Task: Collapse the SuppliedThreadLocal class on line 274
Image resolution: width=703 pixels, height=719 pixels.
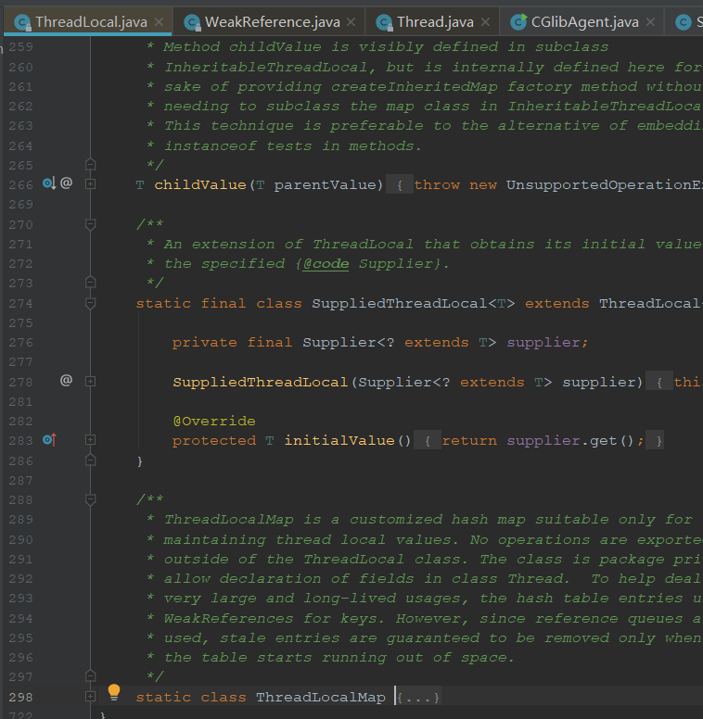Action: (90, 303)
